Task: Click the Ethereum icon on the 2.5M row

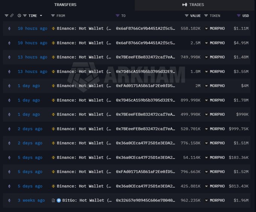Action: pyautogui.click(x=9, y=43)
